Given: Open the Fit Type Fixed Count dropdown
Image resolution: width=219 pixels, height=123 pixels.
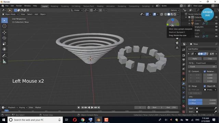Looking at the screenshot, I should pos(206,63).
